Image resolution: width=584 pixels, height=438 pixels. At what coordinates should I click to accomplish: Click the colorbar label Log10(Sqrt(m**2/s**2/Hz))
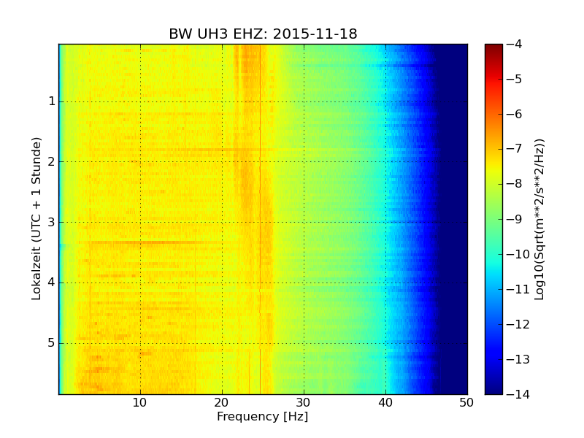point(539,220)
